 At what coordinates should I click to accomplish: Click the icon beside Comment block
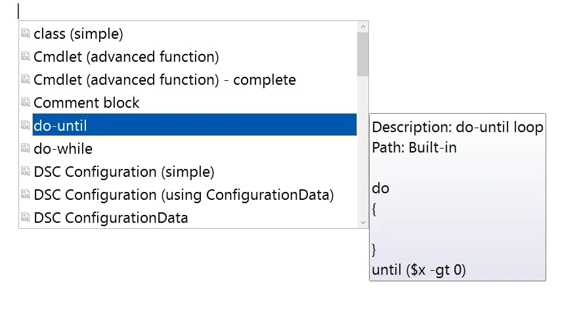point(26,103)
